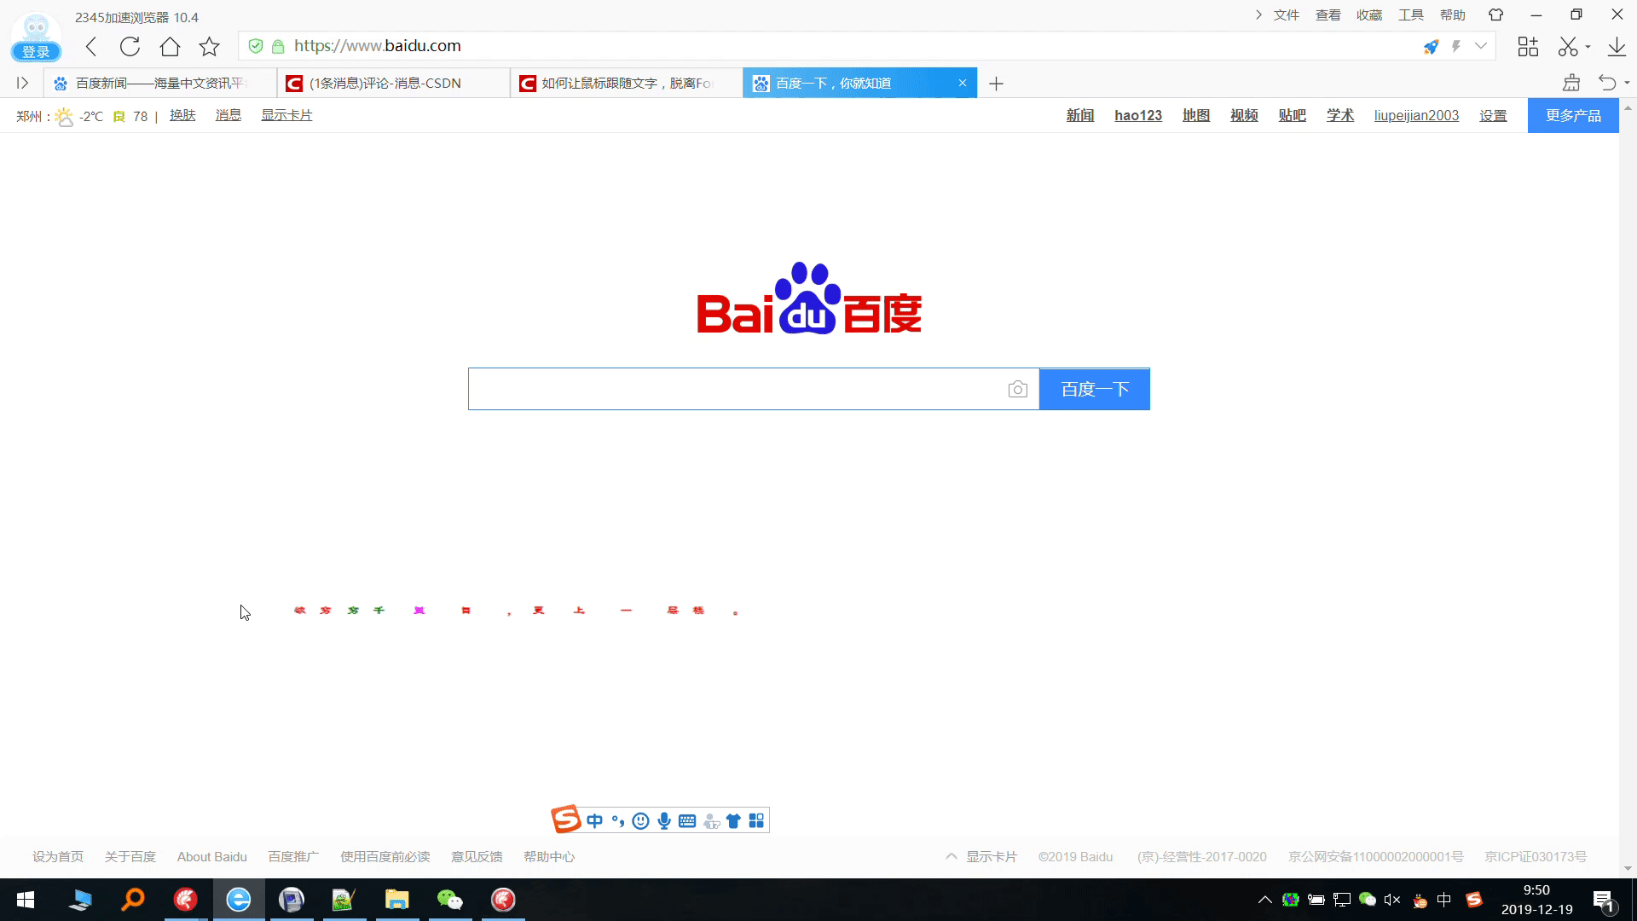Screen dimensions: 1637x921
Task: Expand the screenshot tool dropdown arrow
Action: point(1588,47)
